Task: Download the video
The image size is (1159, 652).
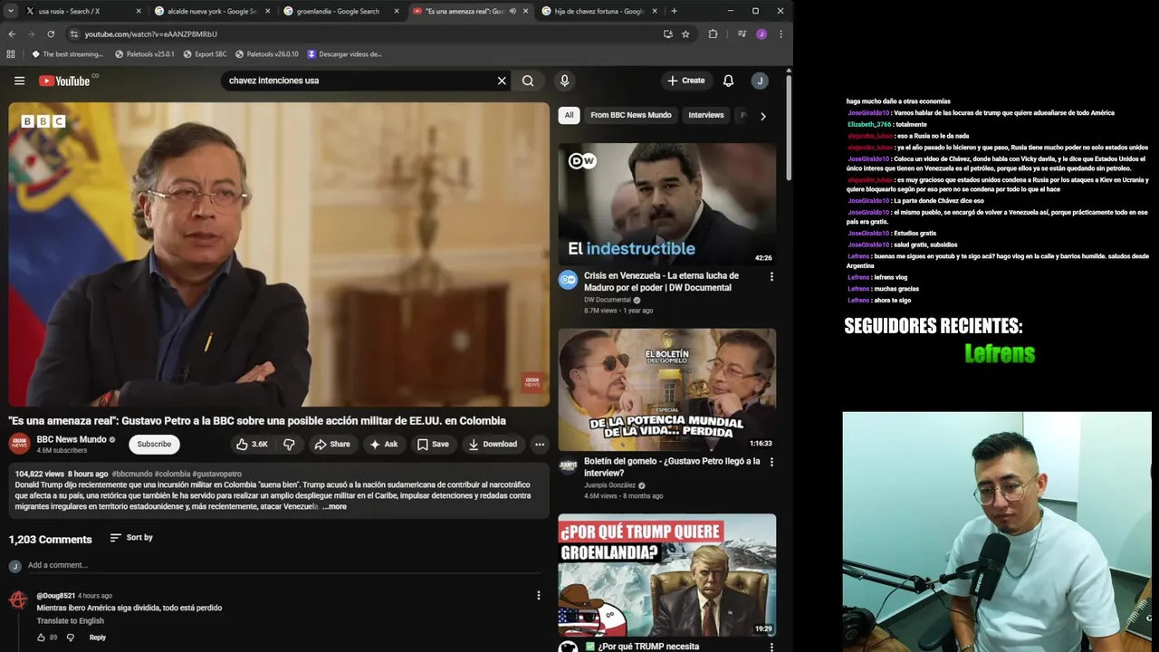Action: 493,444
